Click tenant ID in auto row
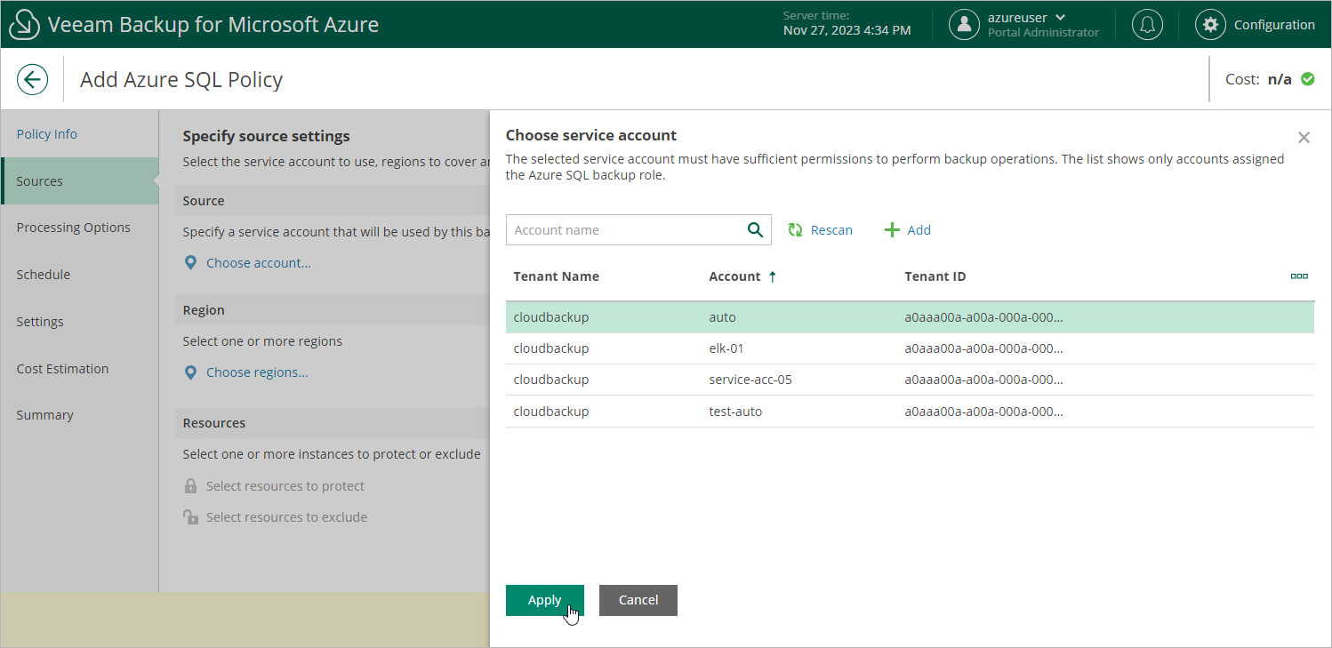Image resolution: width=1332 pixels, height=648 pixels. point(983,317)
